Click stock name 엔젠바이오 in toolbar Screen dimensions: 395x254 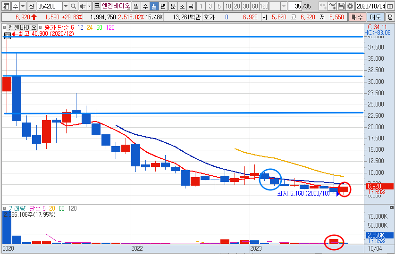coord(116,6)
